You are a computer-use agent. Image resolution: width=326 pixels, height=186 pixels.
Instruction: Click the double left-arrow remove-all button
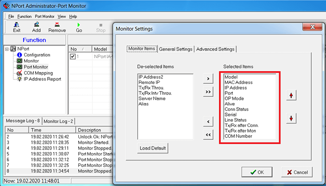click(x=208, y=135)
